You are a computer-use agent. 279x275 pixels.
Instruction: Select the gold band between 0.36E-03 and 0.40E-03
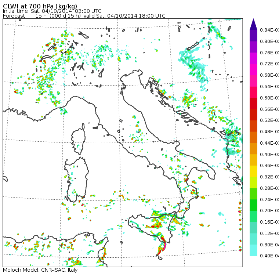(253, 160)
